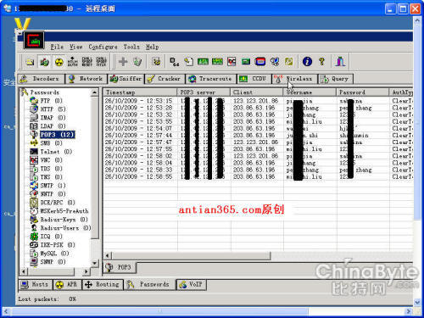This screenshot has height=318, width=424.
Task: Click the blue info About icon
Action: (307, 61)
